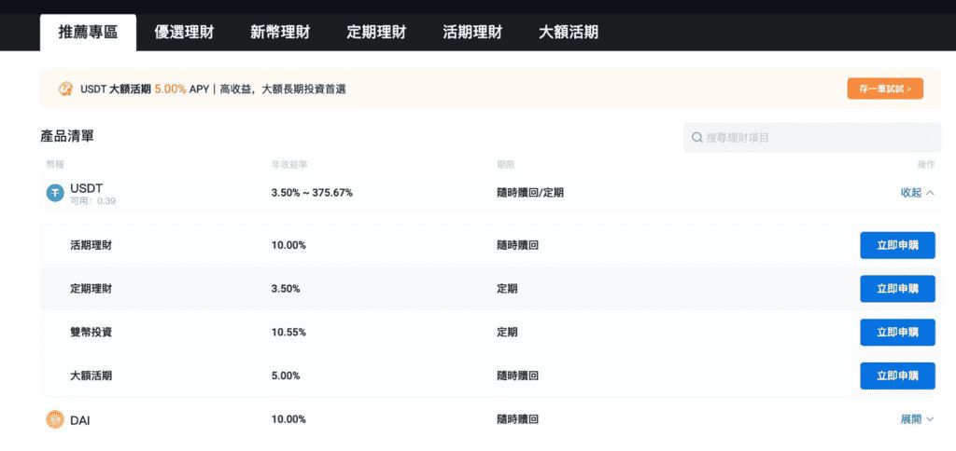956x451 pixels.
Task: Click the search magnifier icon
Action: click(696, 138)
